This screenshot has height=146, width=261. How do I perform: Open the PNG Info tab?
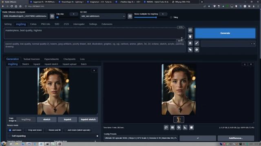pyautogui.click(x=45, y=24)
